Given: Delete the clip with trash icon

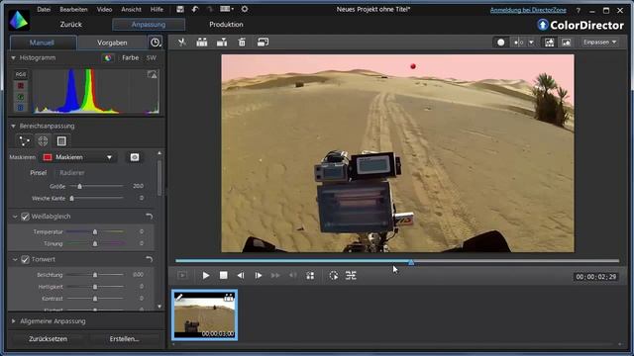Looking at the screenshot, I should pyautogui.click(x=242, y=42).
